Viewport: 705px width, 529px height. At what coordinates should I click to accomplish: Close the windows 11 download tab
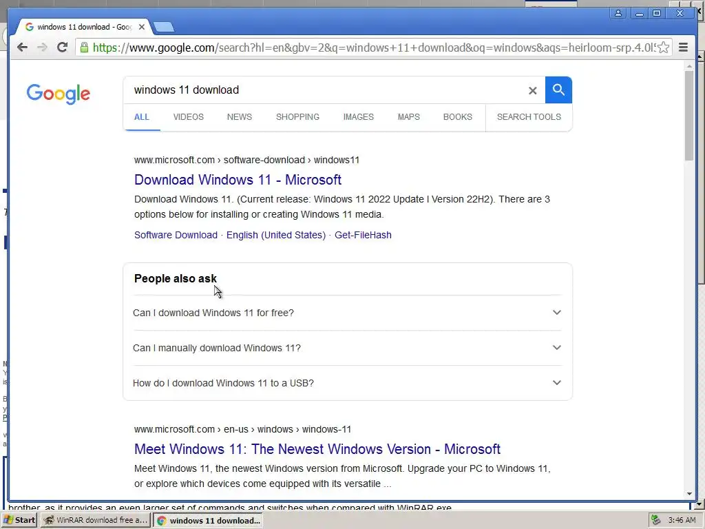[x=142, y=27]
